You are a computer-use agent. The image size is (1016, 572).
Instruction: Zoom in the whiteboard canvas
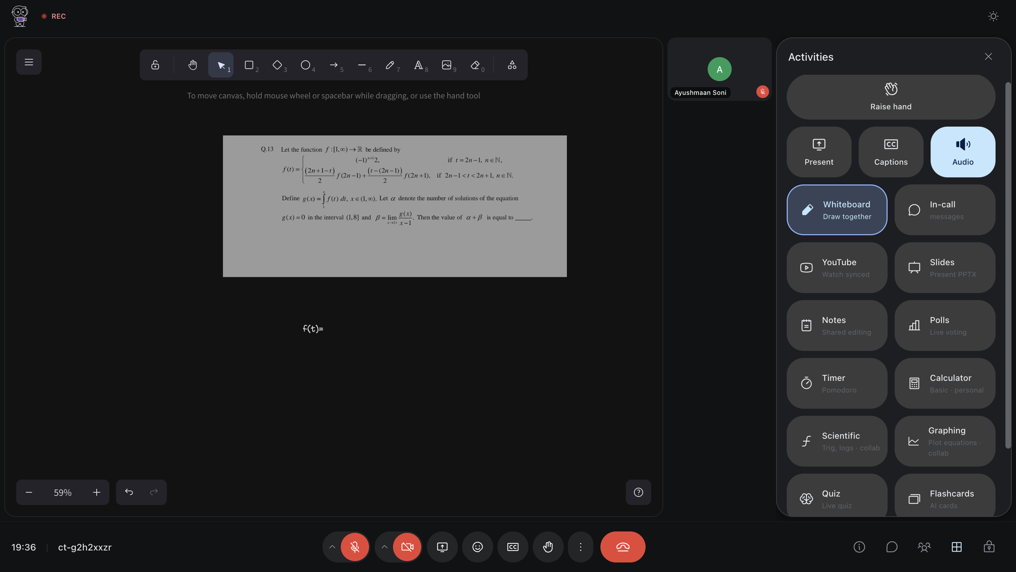[97, 492]
